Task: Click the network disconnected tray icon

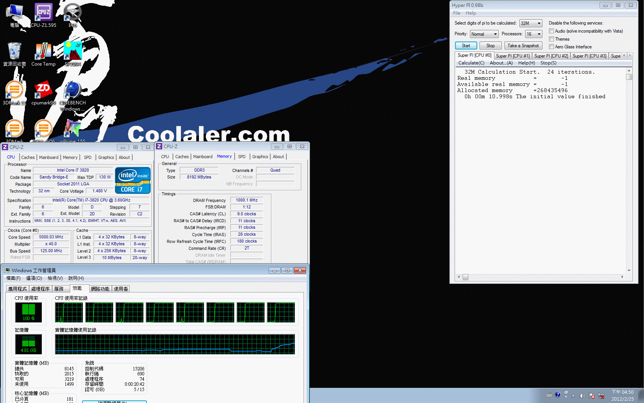Action: pyautogui.click(x=601, y=396)
